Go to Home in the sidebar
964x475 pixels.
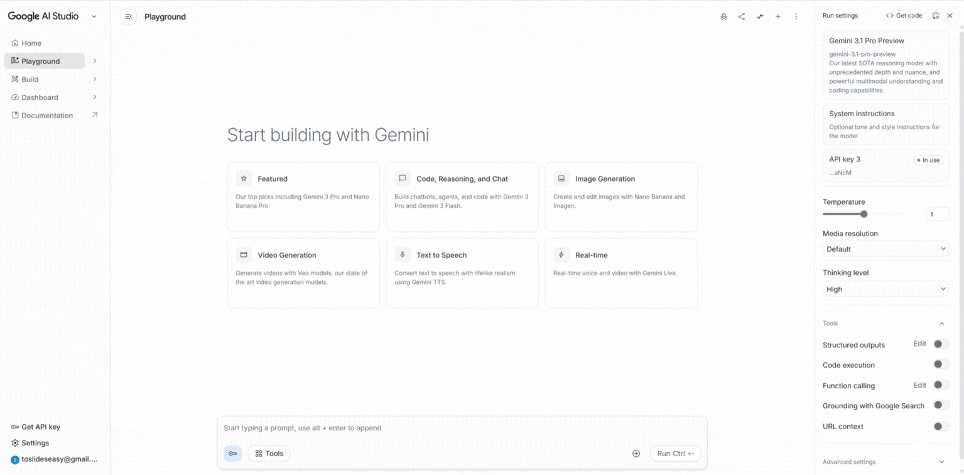tap(31, 43)
